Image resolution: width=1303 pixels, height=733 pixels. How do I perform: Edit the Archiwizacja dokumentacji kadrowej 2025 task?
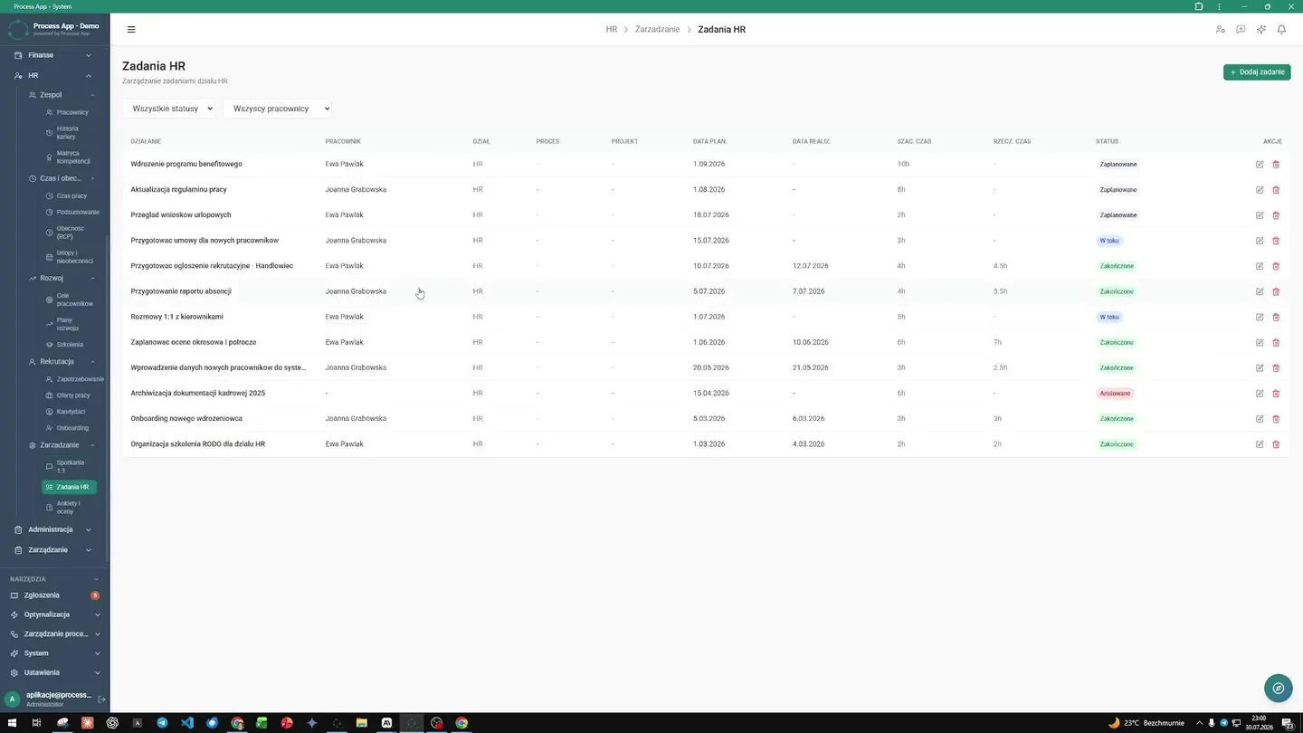[1260, 394]
